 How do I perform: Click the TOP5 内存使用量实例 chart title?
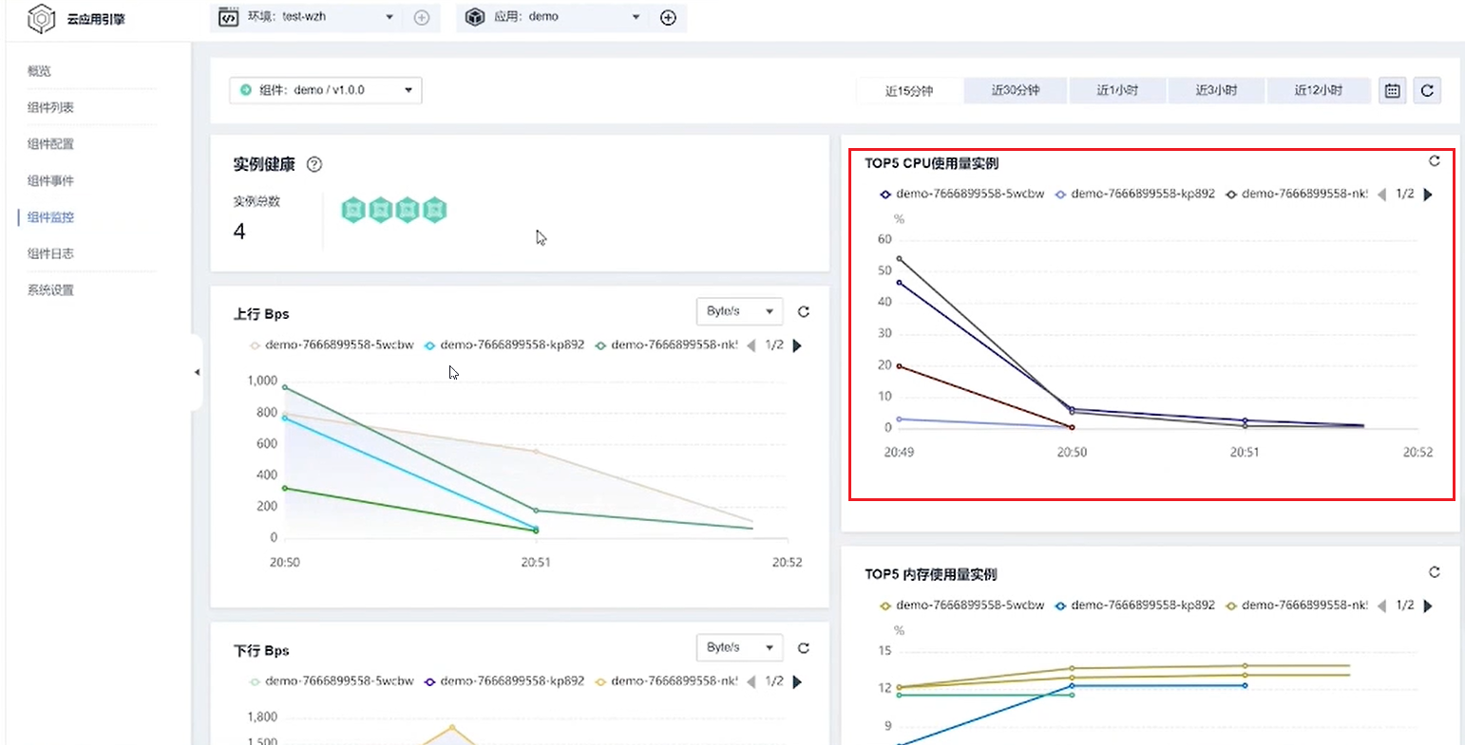coord(931,574)
